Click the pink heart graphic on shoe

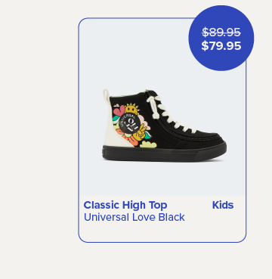pyautogui.click(x=119, y=110)
